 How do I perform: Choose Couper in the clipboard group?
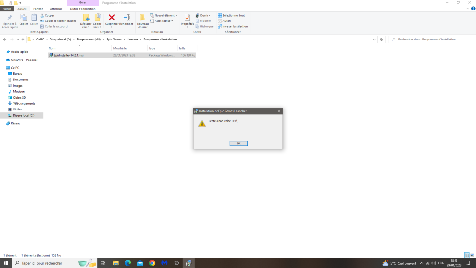pyautogui.click(x=47, y=16)
